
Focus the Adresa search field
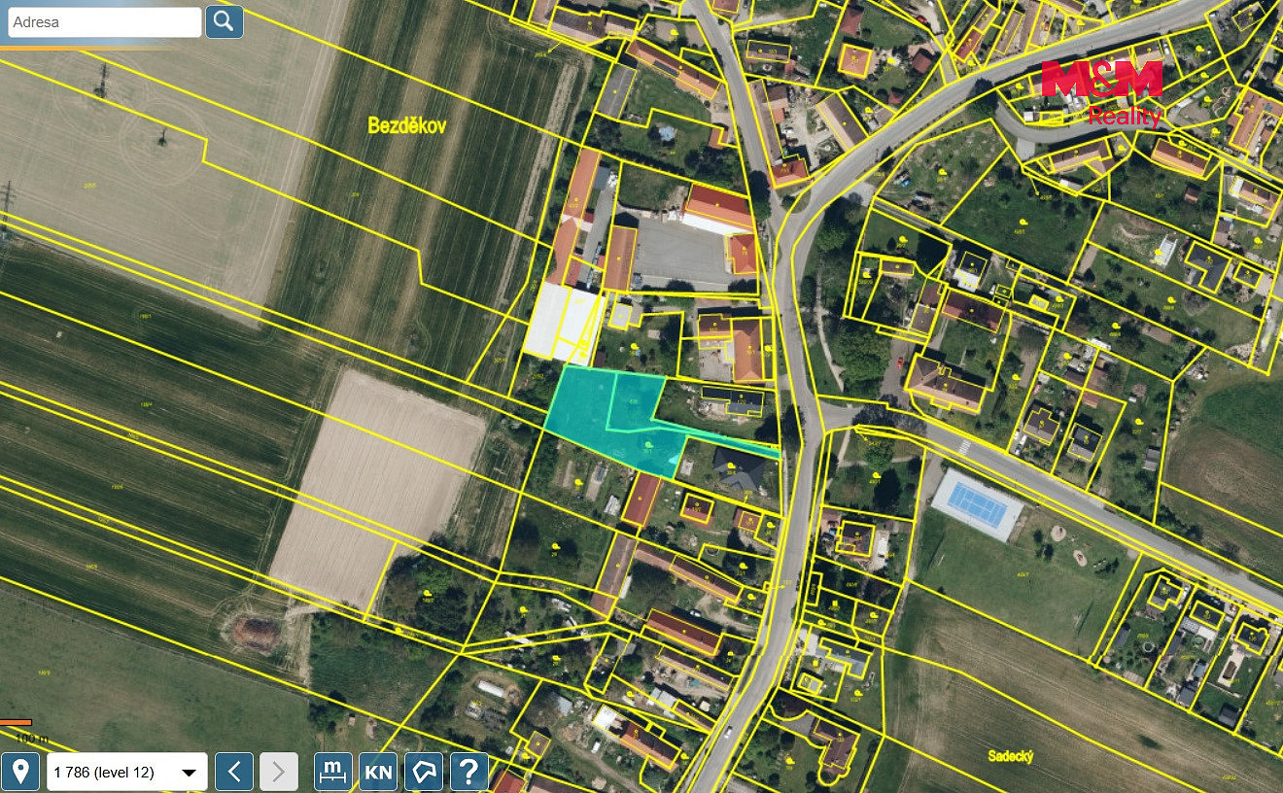(105, 21)
